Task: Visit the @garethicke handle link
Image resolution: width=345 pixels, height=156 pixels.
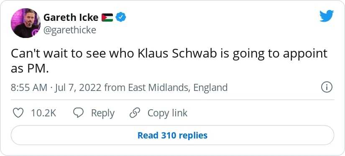Action: (x=70, y=30)
